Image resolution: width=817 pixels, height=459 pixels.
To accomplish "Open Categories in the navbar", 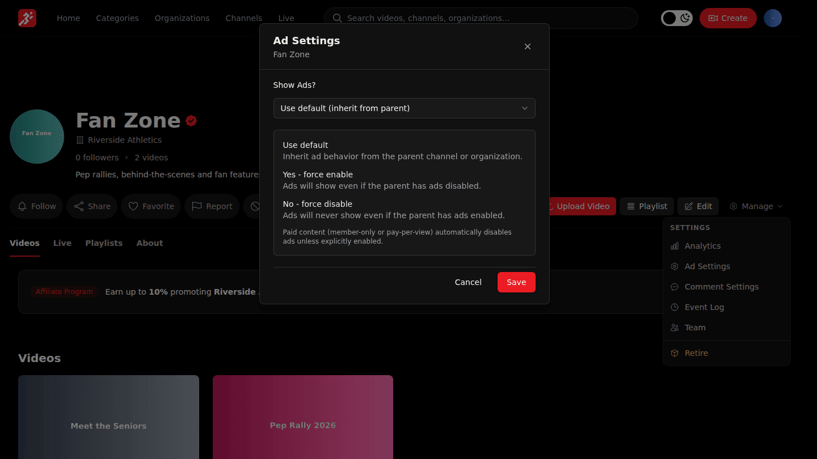I will pyautogui.click(x=117, y=18).
